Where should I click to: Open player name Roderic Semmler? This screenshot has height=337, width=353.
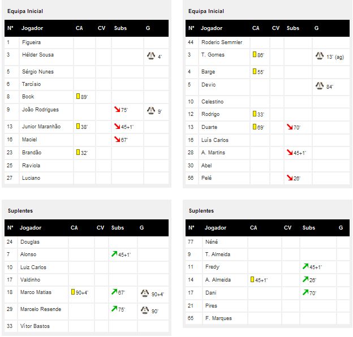(222, 42)
